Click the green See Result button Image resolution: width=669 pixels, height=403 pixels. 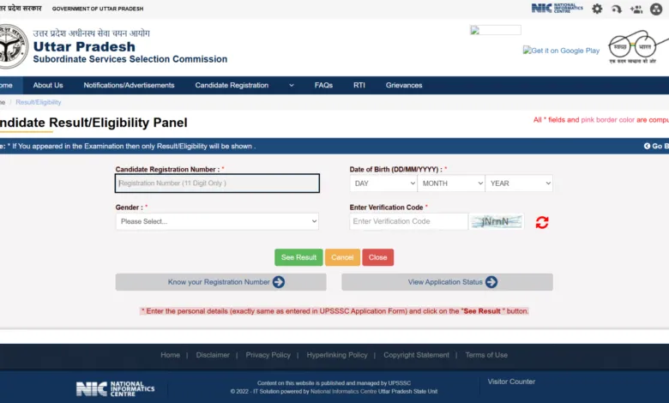point(298,257)
